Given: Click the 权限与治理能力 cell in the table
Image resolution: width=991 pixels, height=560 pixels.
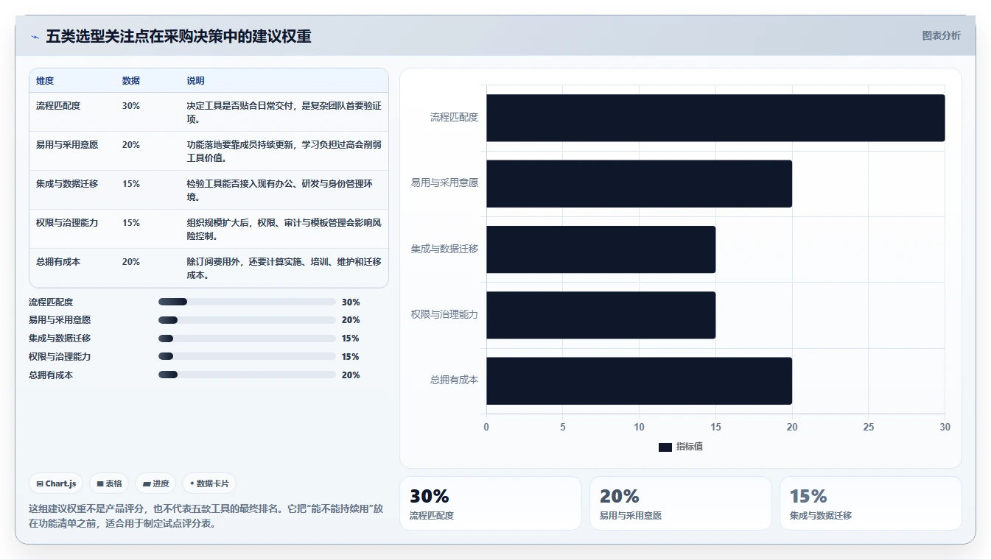Looking at the screenshot, I should (x=67, y=223).
